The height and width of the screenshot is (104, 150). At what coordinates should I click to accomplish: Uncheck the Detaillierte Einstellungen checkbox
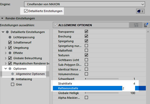(x=26, y=11)
